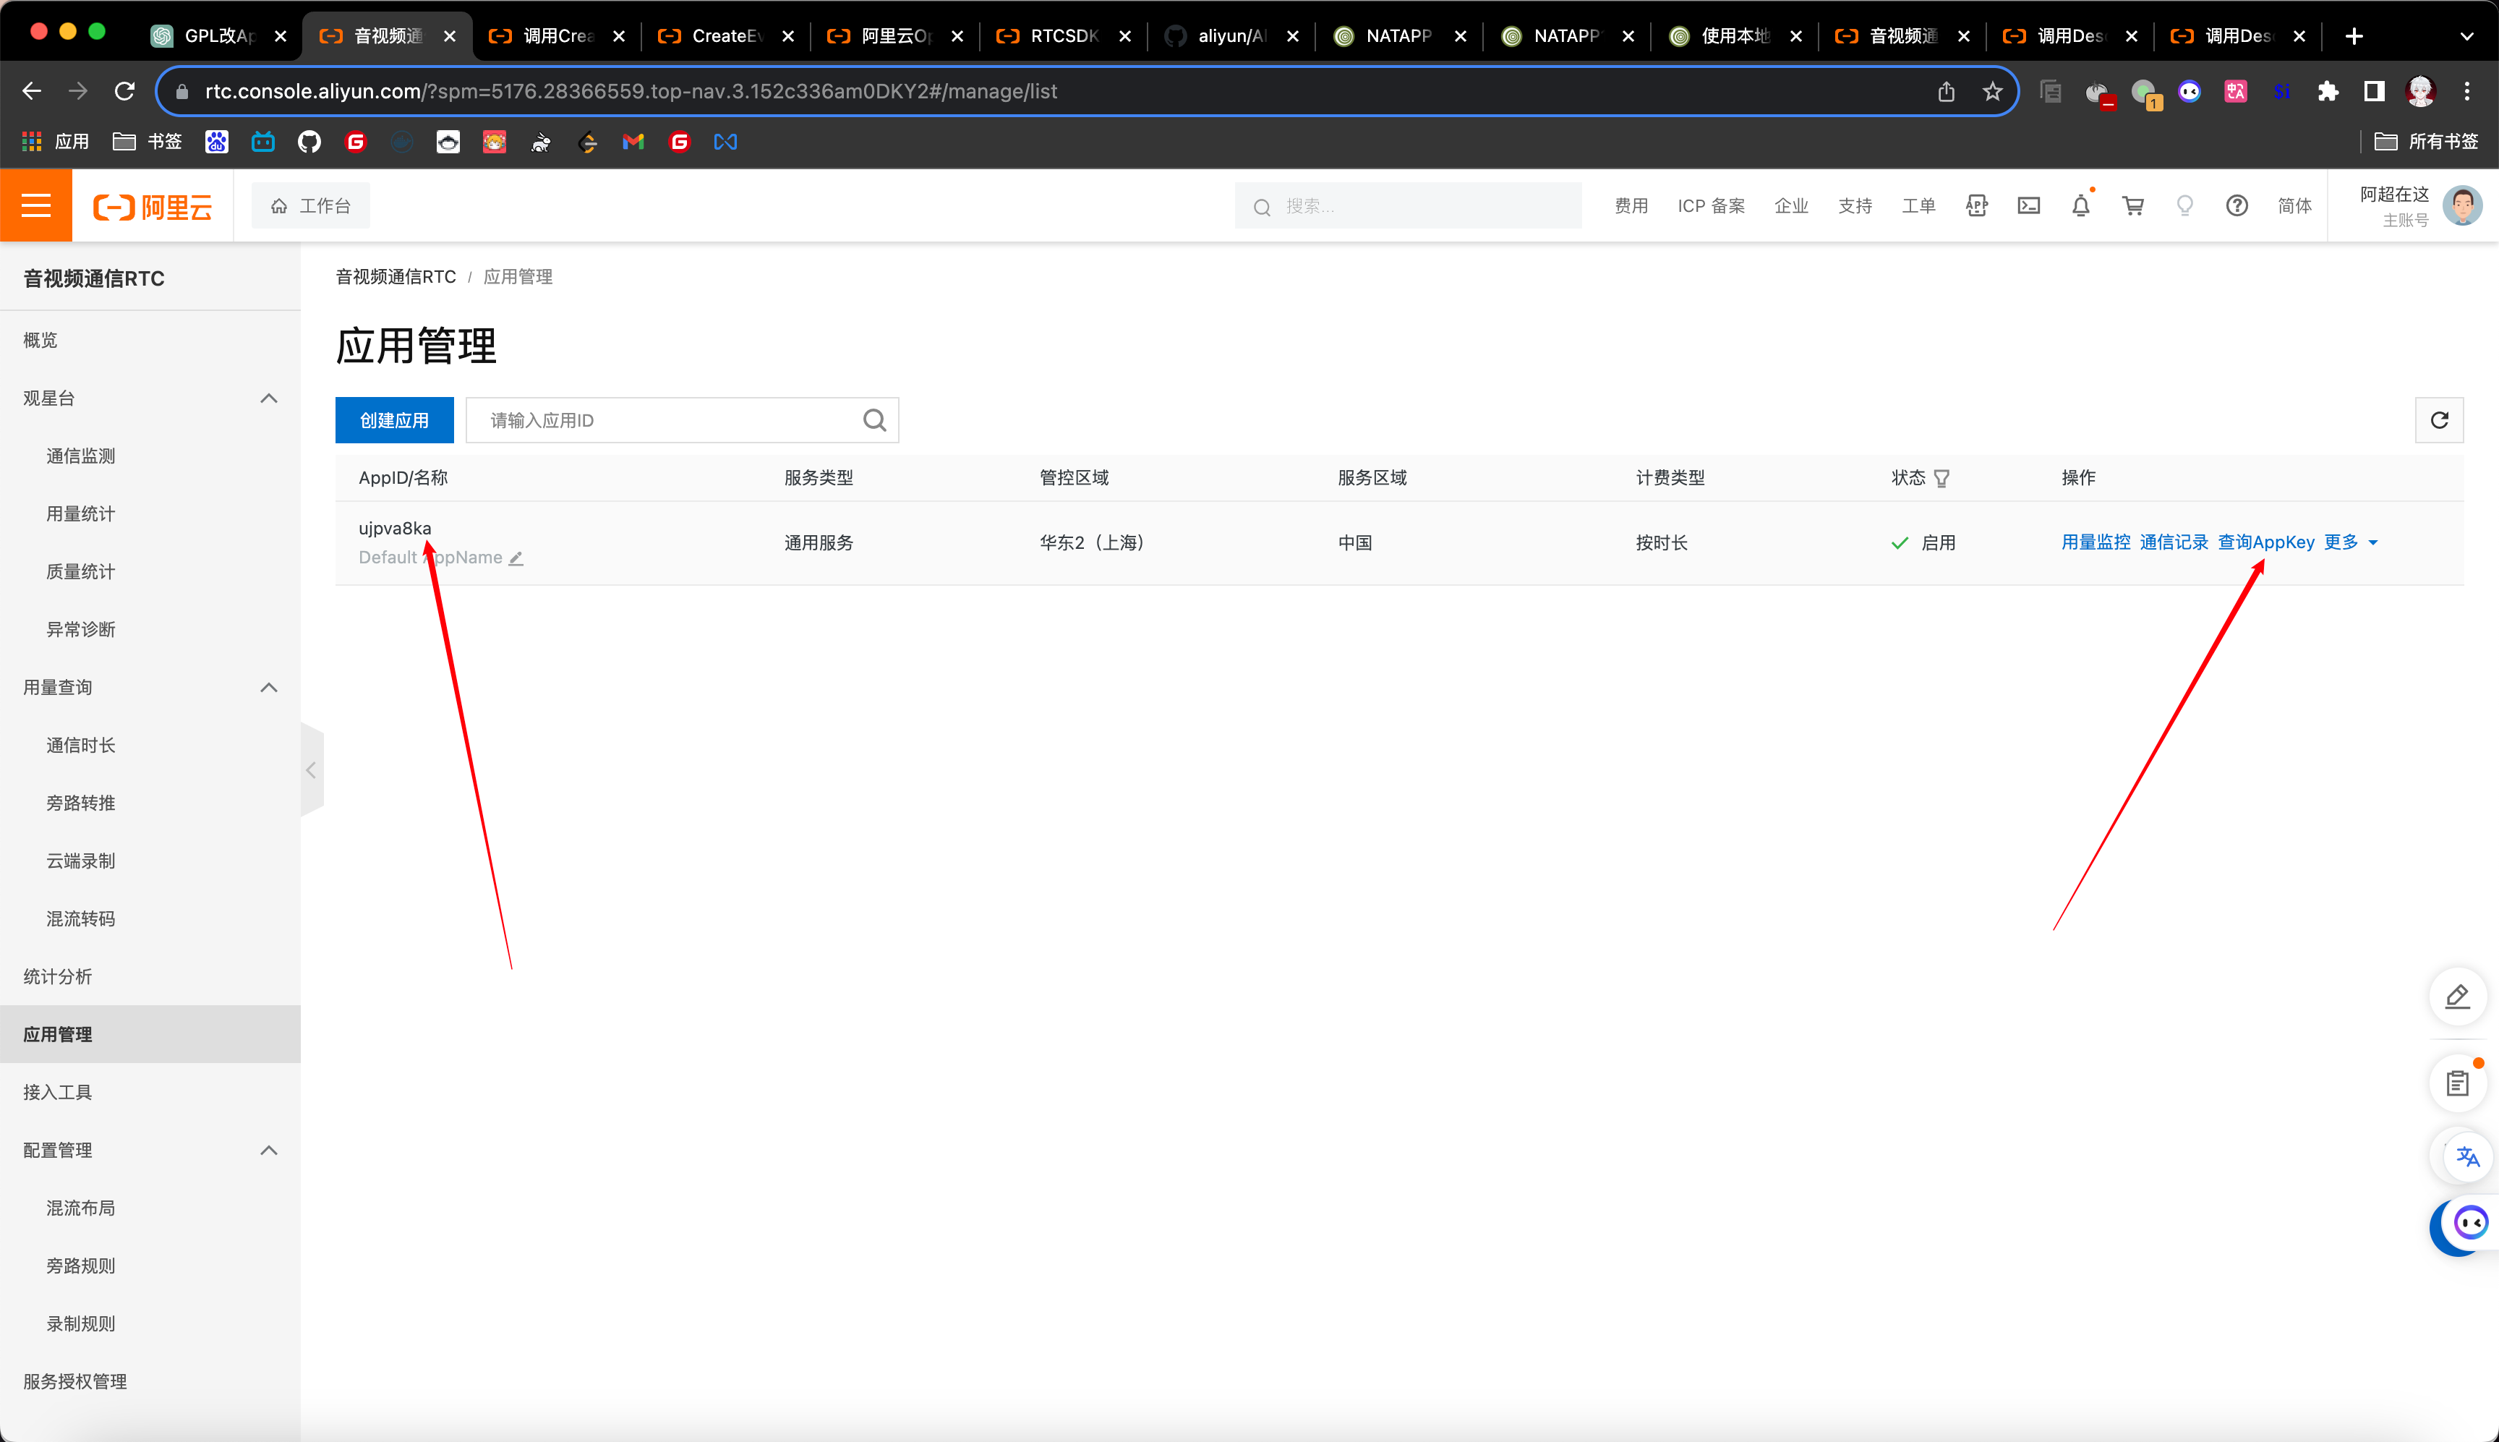Click the search magnifier in AppID box

click(x=873, y=420)
